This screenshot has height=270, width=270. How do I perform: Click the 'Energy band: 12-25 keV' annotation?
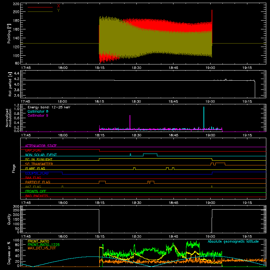(x=49, y=107)
